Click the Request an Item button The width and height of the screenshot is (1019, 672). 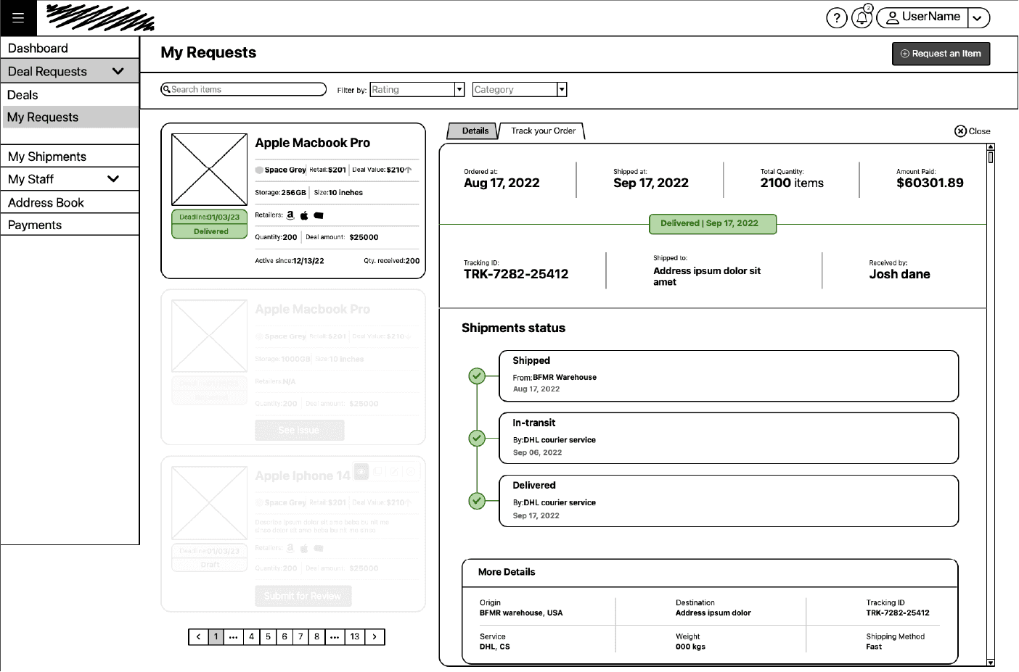[941, 54]
